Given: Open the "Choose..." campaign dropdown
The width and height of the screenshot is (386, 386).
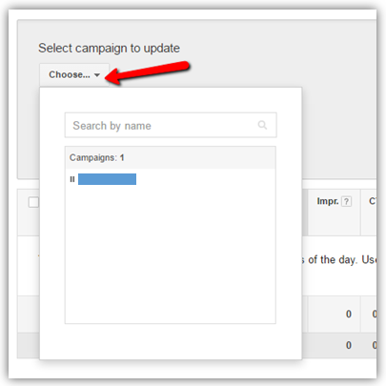Looking at the screenshot, I should (74, 75).
